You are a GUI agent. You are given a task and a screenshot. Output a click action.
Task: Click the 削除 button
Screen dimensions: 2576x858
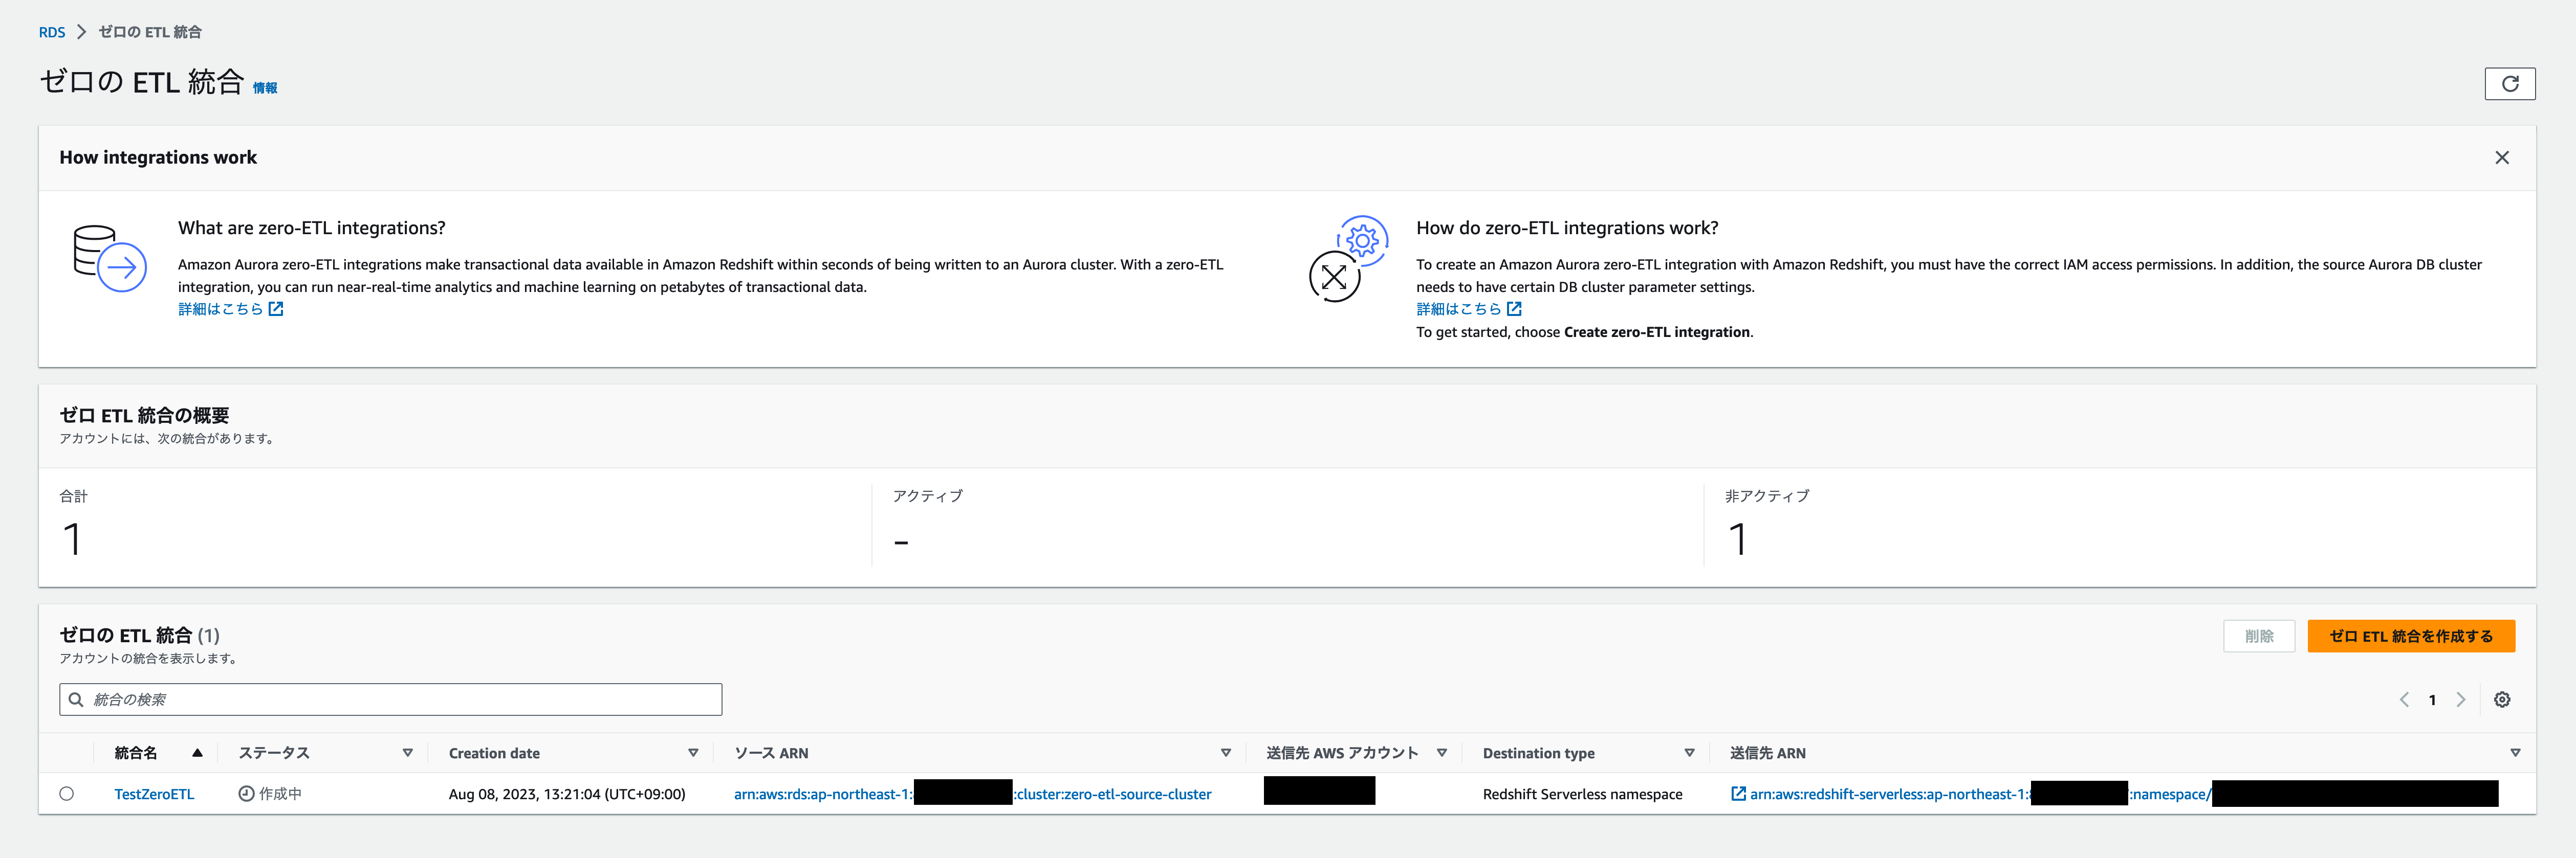(2259, 636)
